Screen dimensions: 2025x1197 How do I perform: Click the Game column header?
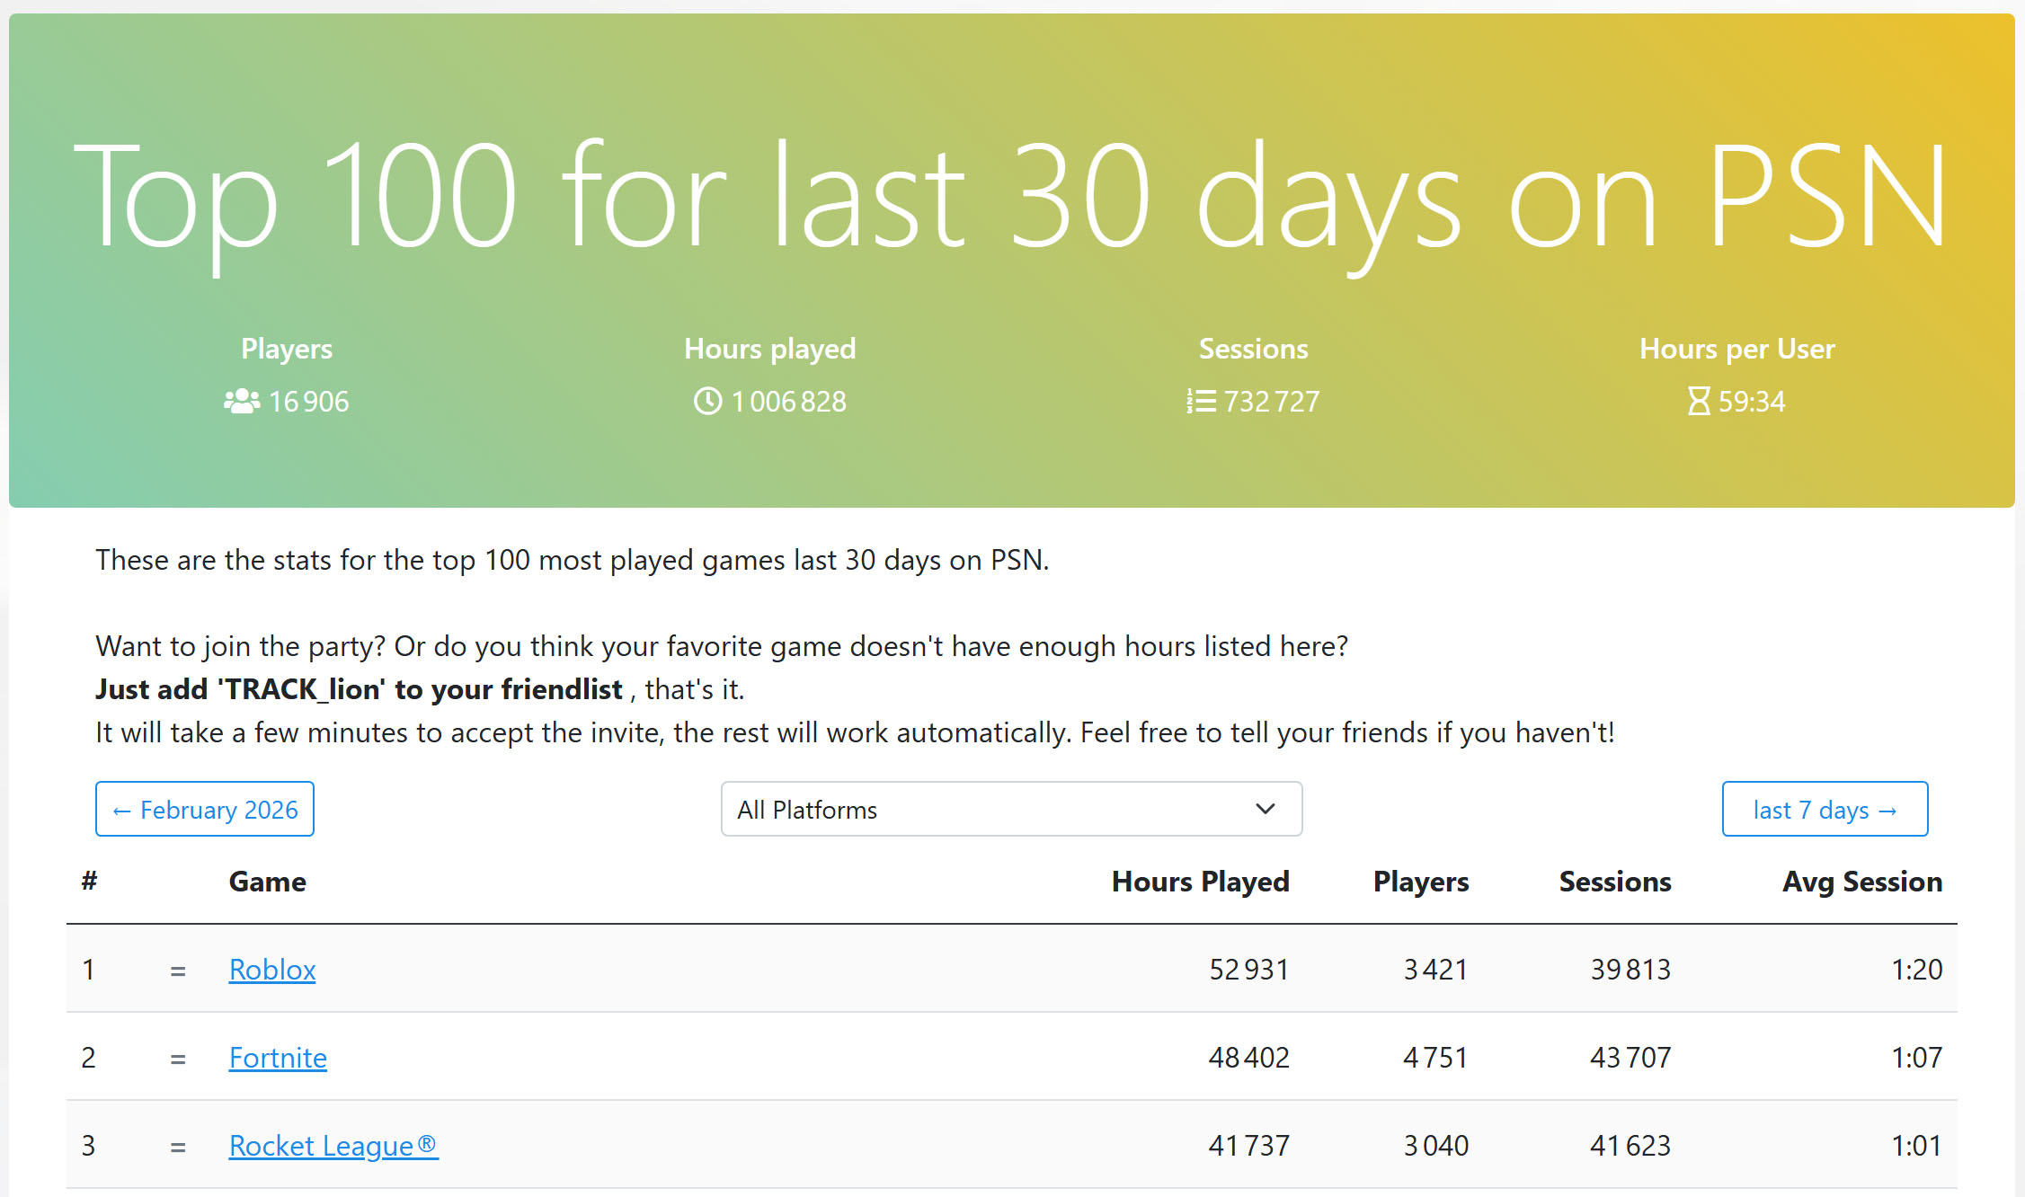(267, 882)
